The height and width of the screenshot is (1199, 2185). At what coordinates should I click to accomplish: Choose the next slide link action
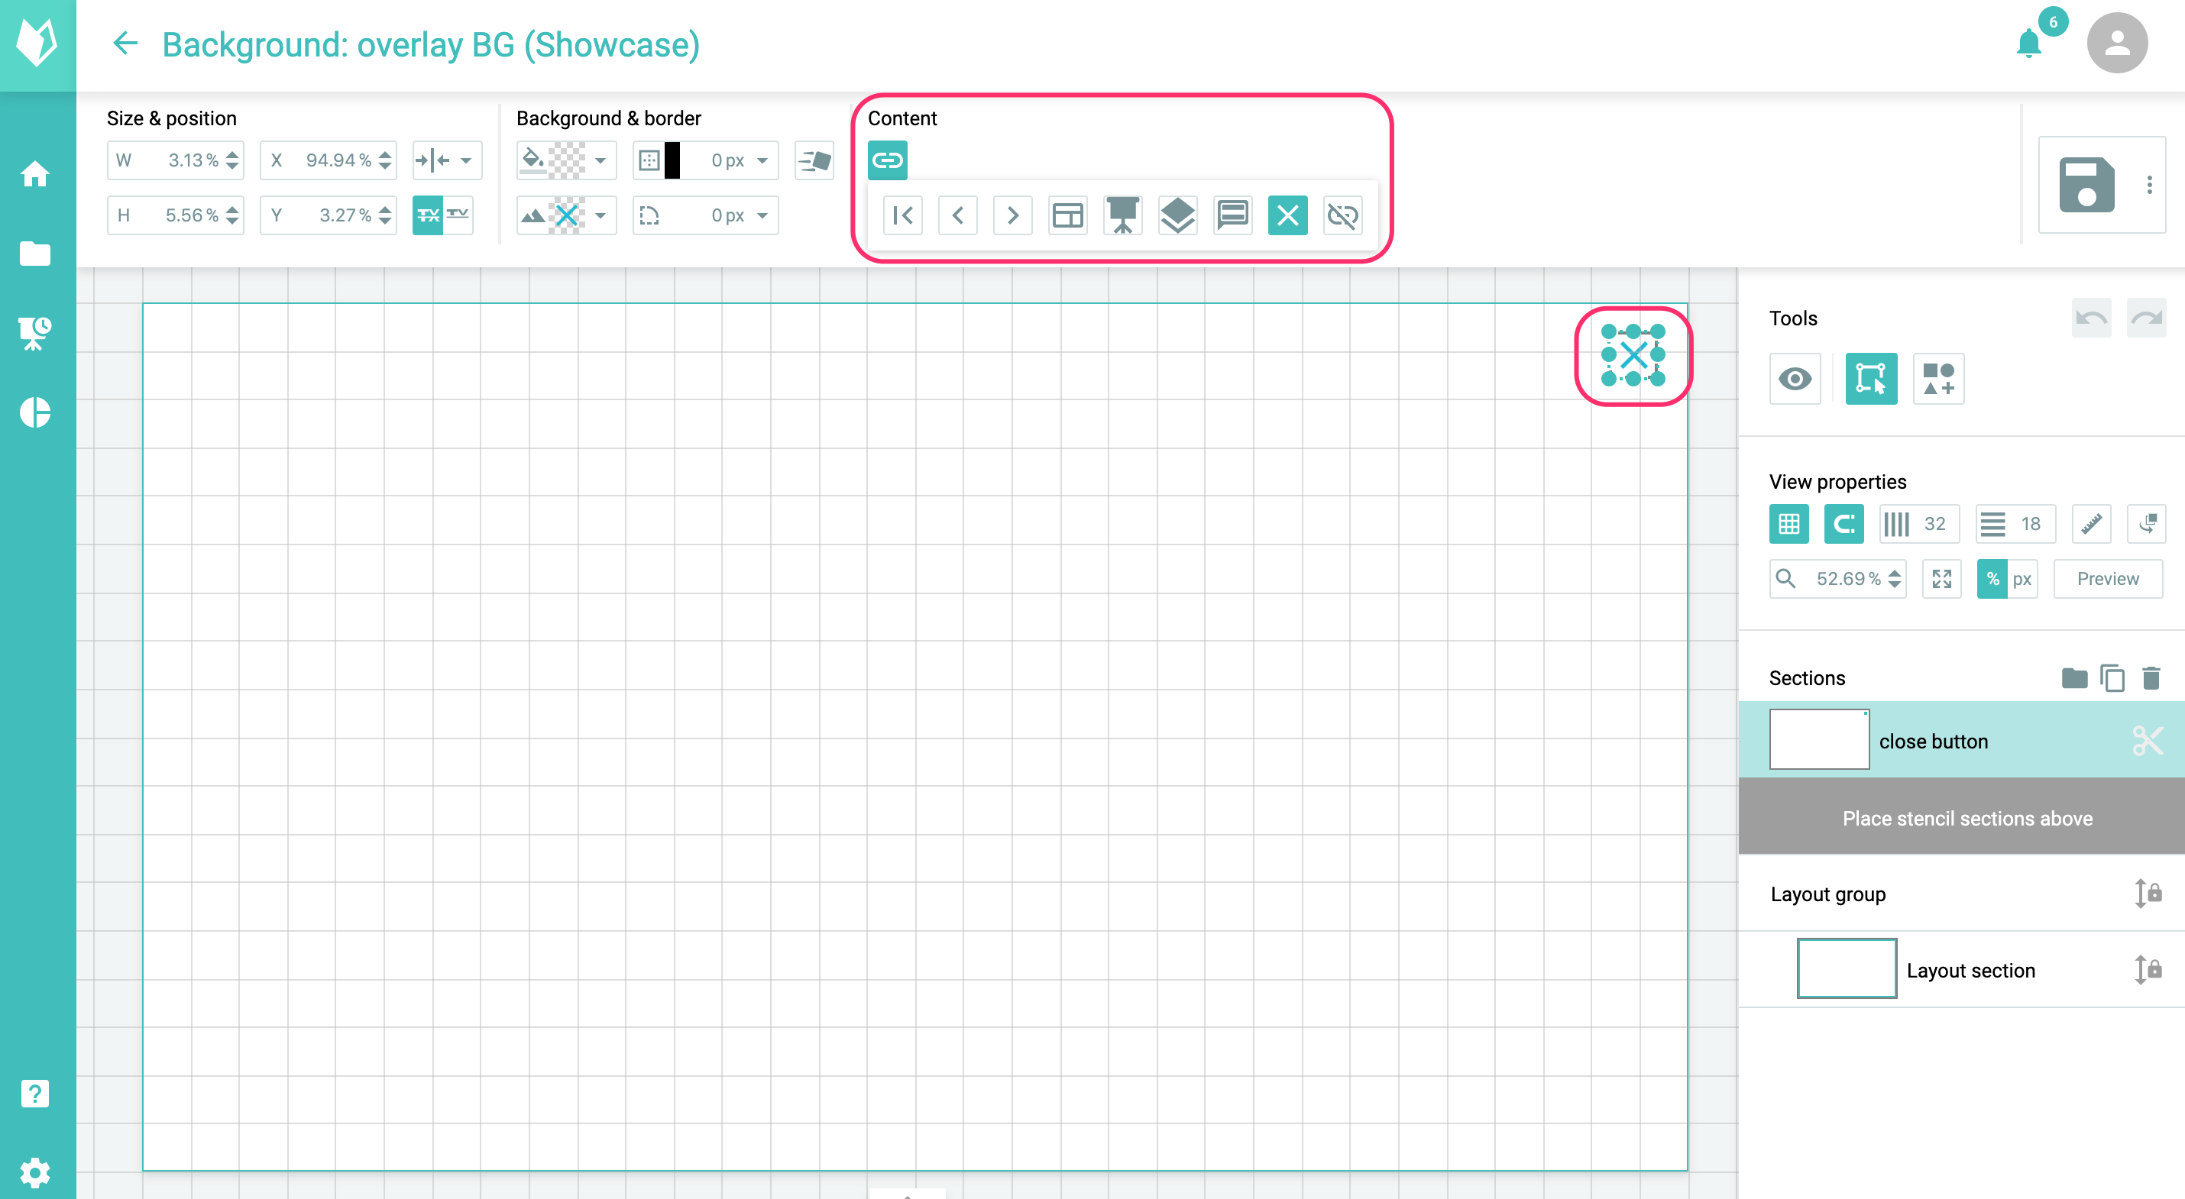tap(1013, 215)
